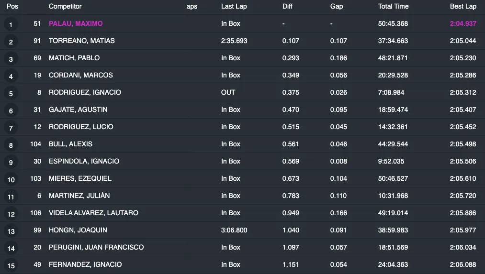Click the position 13 circle badge
This screenshot has width=485, height=274.
(x=11, y=231)
